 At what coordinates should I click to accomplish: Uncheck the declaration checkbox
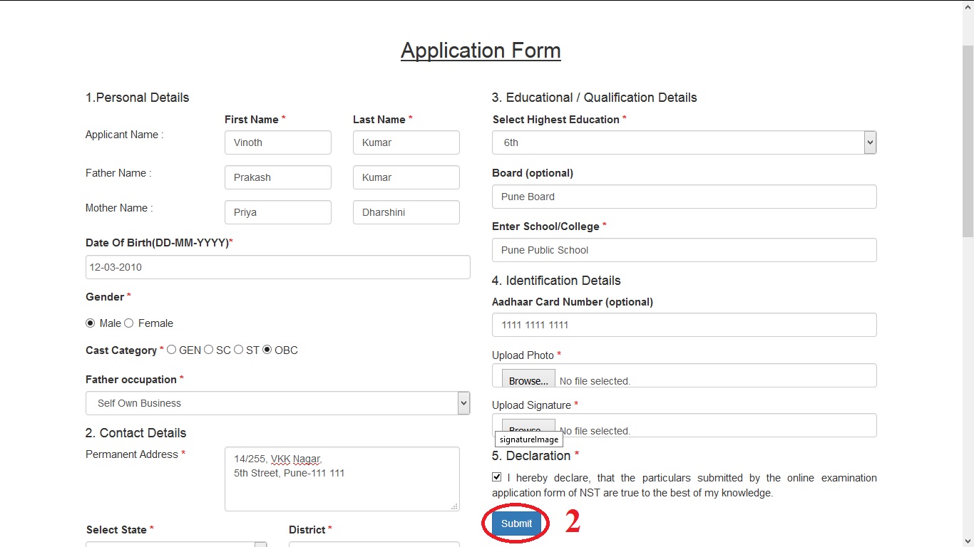497,477
